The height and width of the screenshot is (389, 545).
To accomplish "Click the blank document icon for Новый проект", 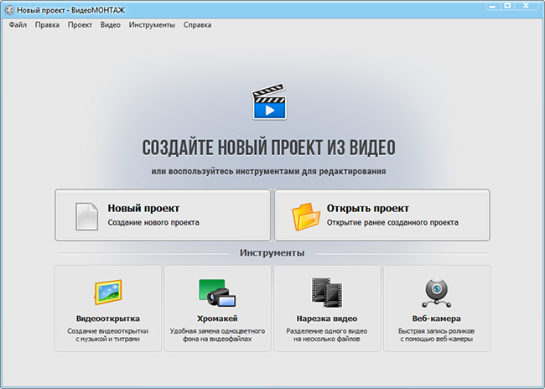I will coord(86,216).
